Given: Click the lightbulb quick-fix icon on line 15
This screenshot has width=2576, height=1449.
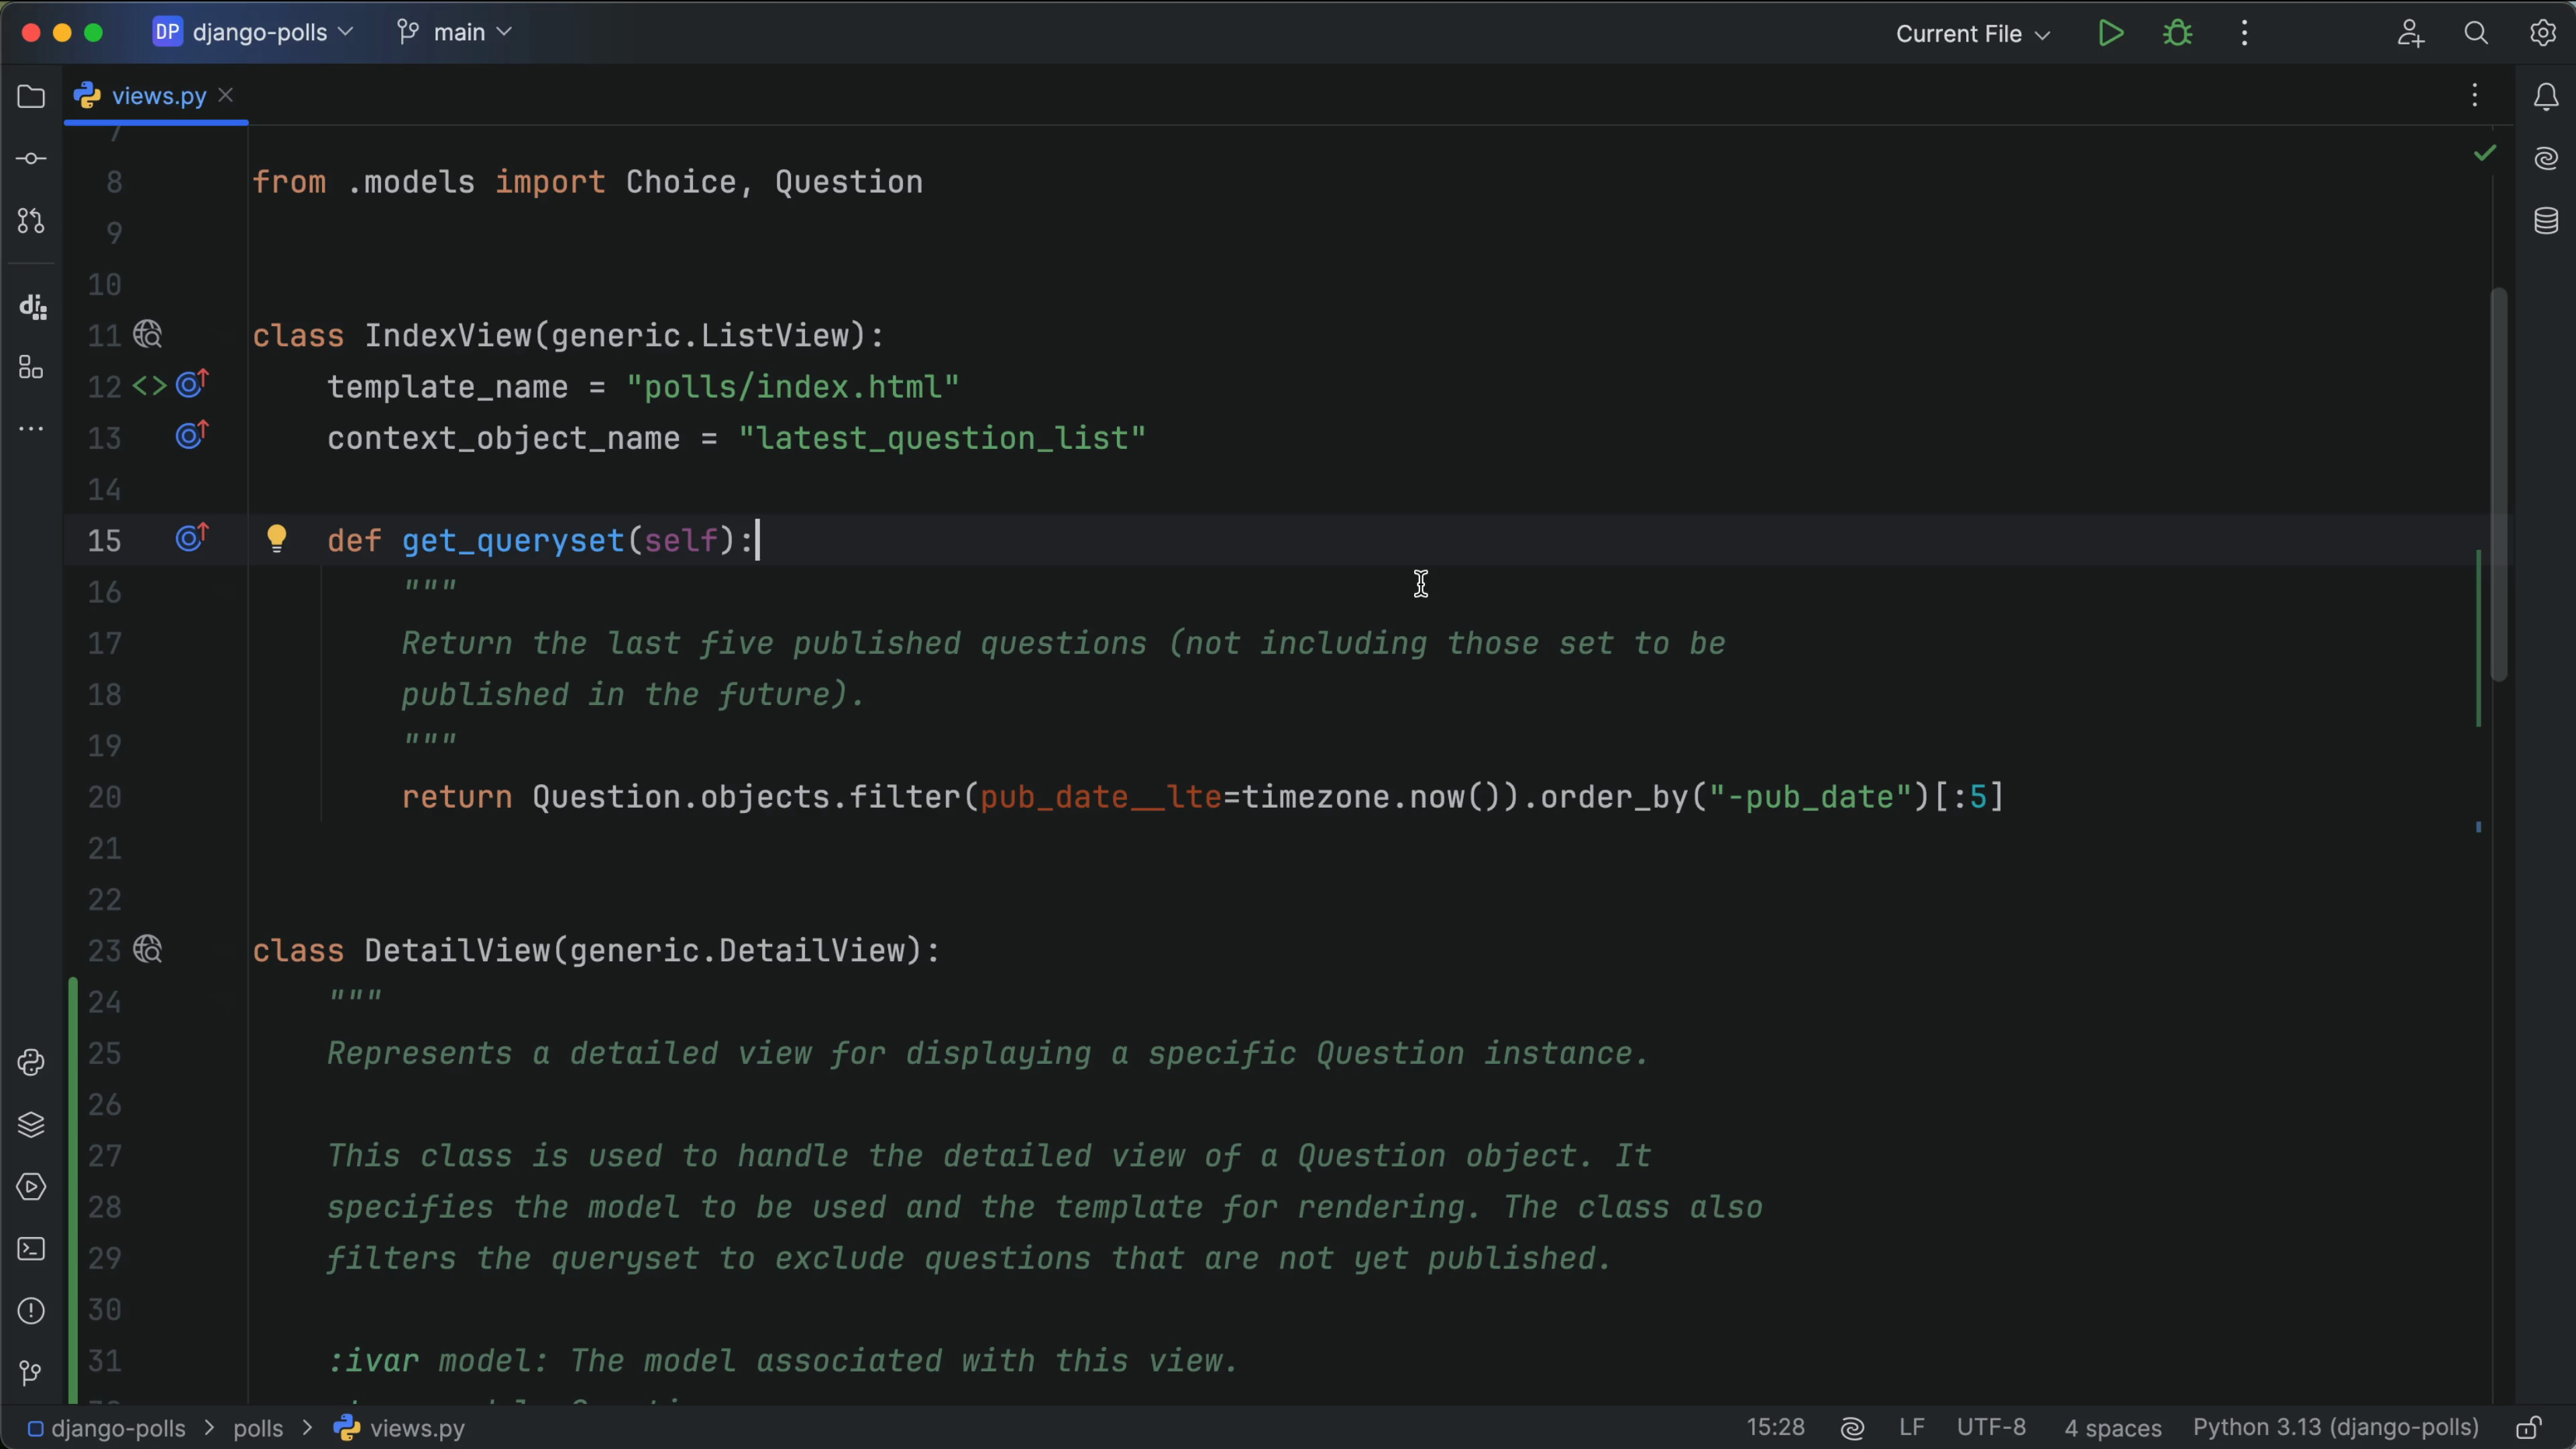Looking at the screenshot, I should (x=277, y=539).
